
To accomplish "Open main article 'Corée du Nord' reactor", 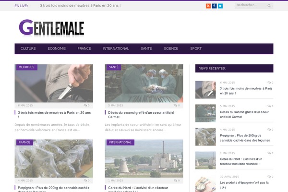I will click(138, 189).
